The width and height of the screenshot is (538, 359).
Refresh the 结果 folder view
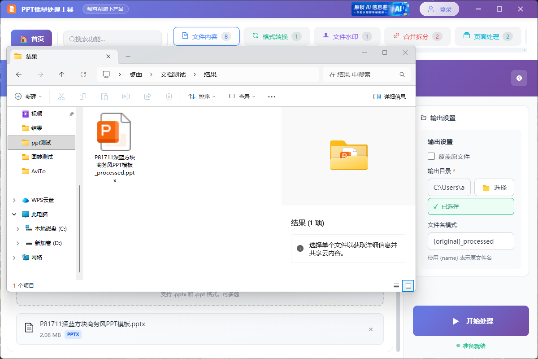coord(84,74)
